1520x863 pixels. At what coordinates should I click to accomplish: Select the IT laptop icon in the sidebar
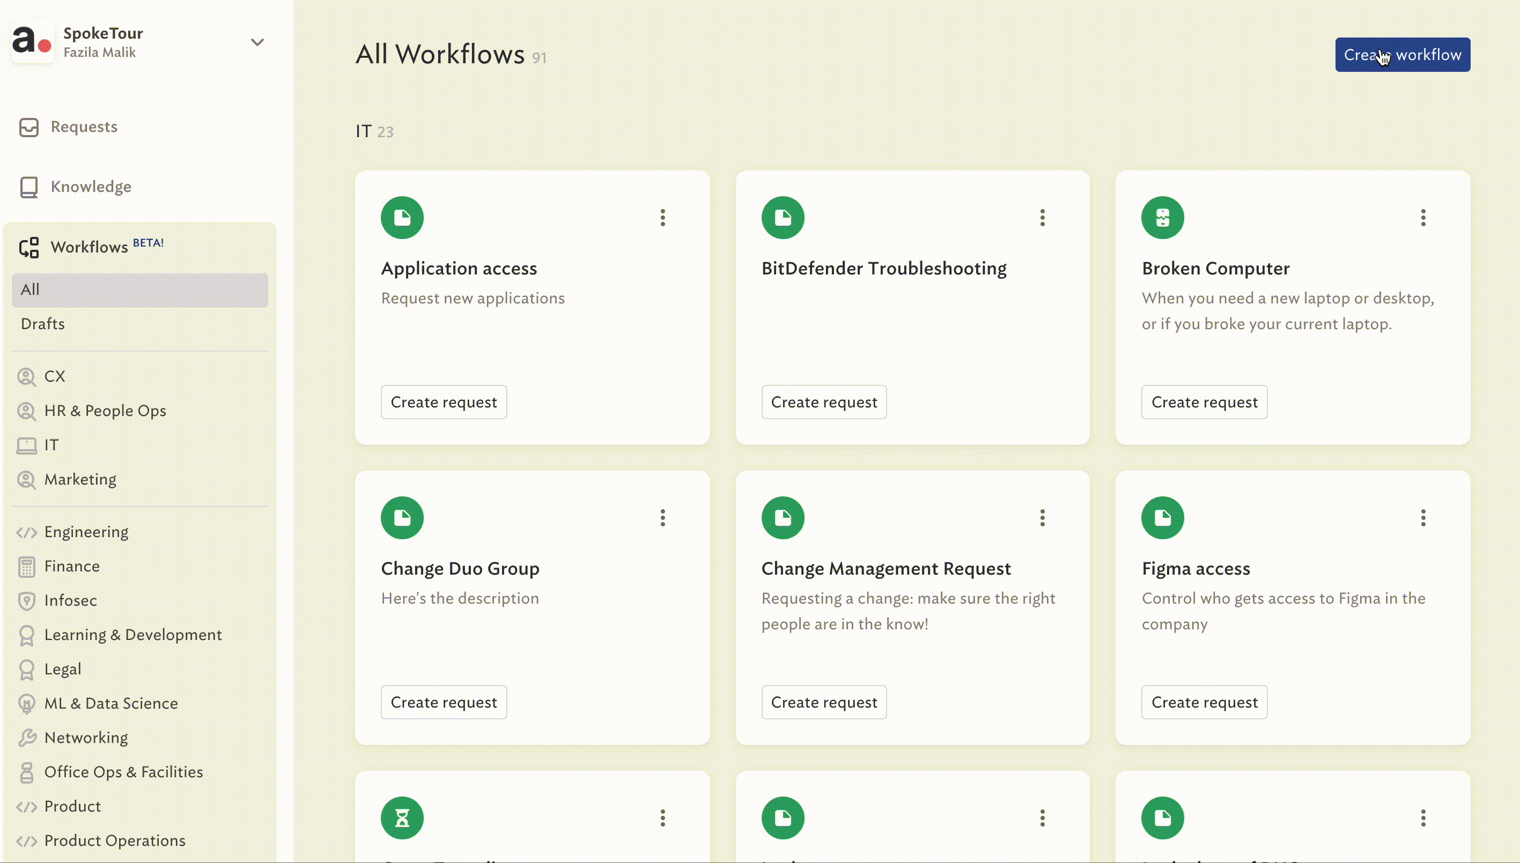[x=26, y=445]
